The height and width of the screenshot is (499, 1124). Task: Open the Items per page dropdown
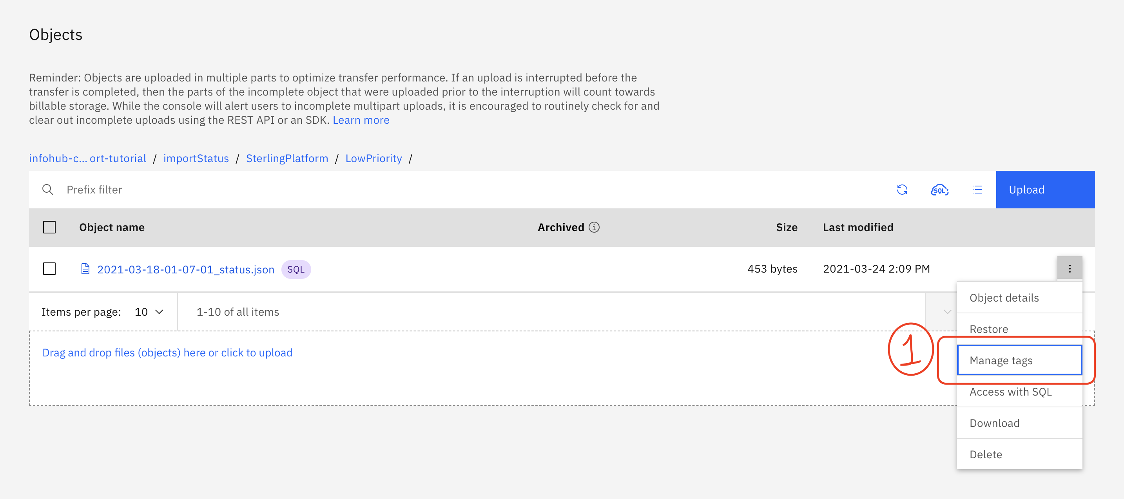pyautogui.click(x=149, y=312)
